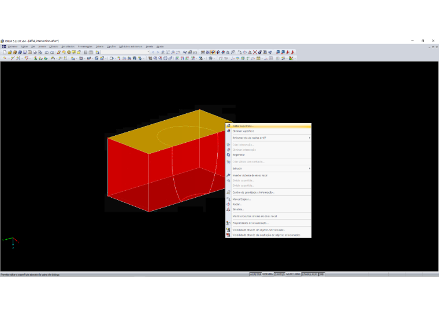This screenshot has width=439, height=315.
Task: Click the Undo arrow icon
Action: [47, 53]
